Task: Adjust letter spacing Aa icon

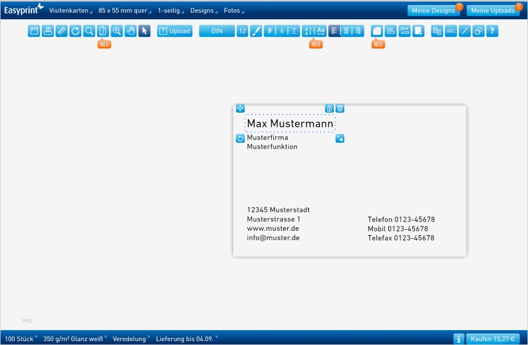Action: pos(321,31)
